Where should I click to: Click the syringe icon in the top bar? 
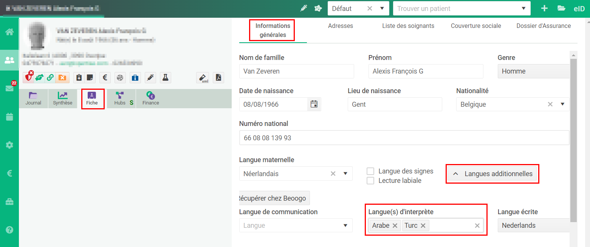point(304,8)
